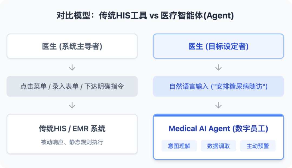292x168 pixels.
Task: Click 传统HIS工具 in the top title
Action: point(123,16)
